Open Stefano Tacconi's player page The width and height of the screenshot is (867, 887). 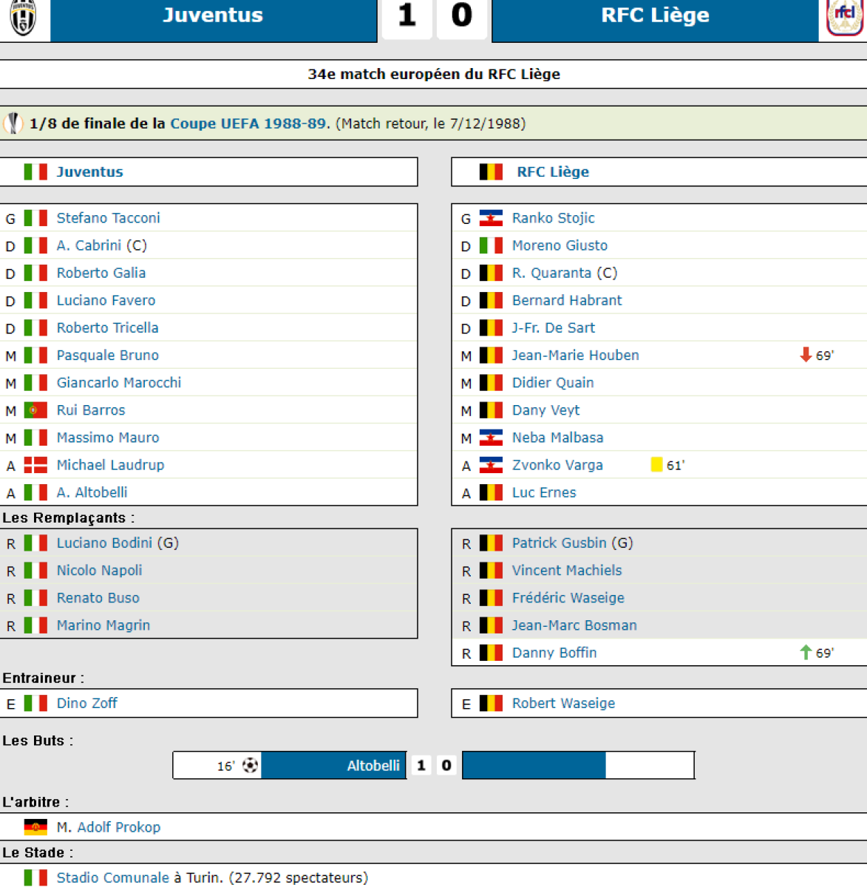pyautogui.click(x=108, y=218)
